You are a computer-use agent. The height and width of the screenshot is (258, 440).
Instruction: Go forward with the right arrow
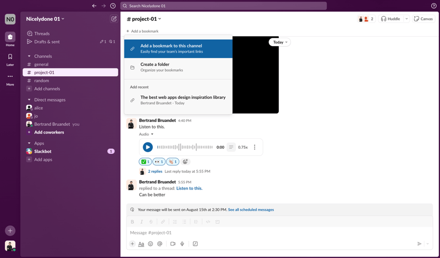pos(103,6)
